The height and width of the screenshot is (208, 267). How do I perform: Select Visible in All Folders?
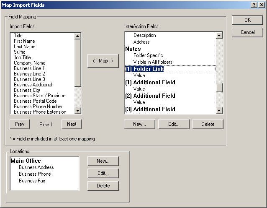[153, 62]
